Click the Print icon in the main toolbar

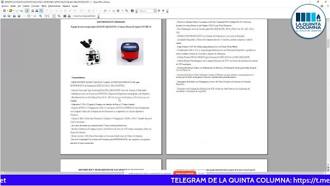pyautogui.click(x=37, y=10)
